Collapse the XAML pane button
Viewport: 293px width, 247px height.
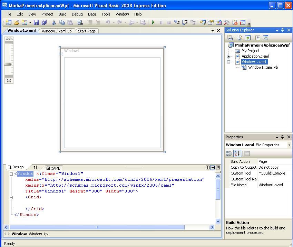click(x=218, y=167)
